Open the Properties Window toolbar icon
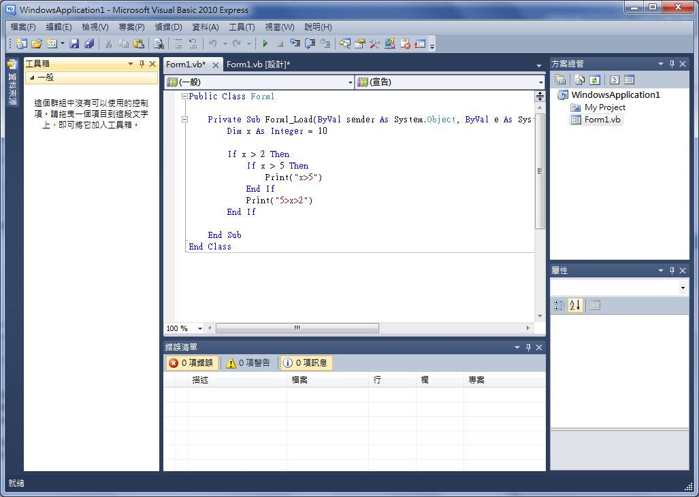 (360, 44)
